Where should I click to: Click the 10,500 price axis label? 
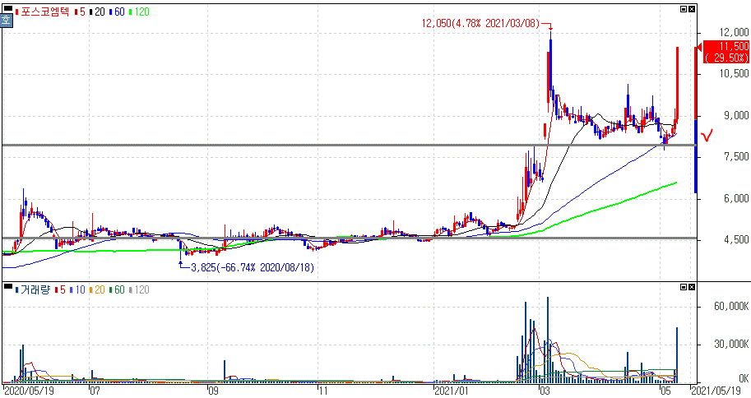pyautogui.click(x=734, y=73)
